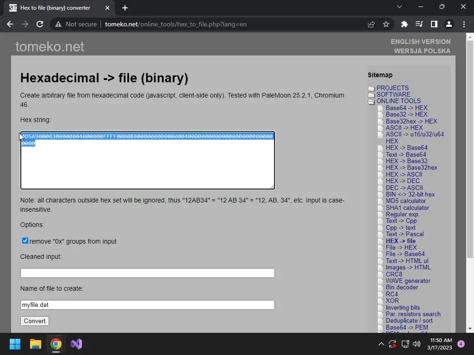474x355 pixels.
Task: Open the Bin decoder link
Action: [402, 288]
